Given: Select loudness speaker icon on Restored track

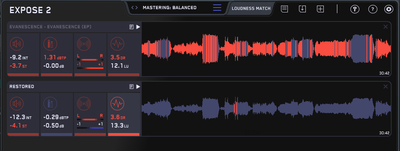Looking at the screenshot, I should [x=17, y=104].
